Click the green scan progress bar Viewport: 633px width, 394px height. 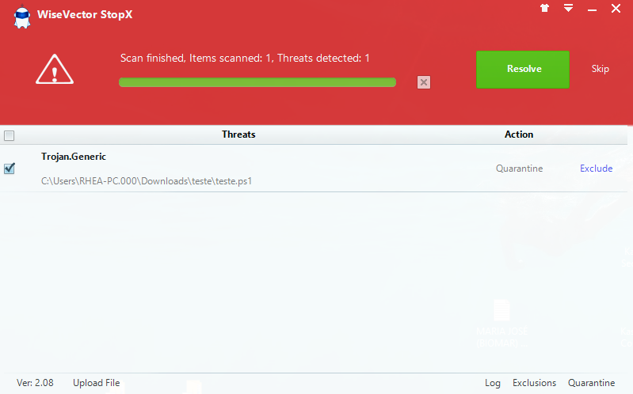pos(257,82)
